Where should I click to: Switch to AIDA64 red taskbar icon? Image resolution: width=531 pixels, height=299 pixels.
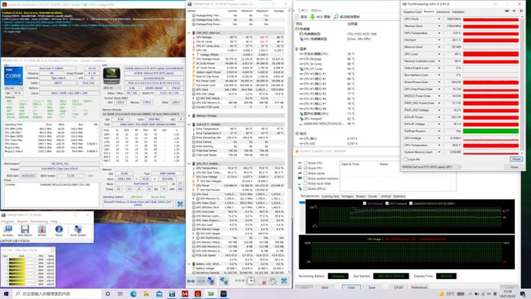click(185, 294)
